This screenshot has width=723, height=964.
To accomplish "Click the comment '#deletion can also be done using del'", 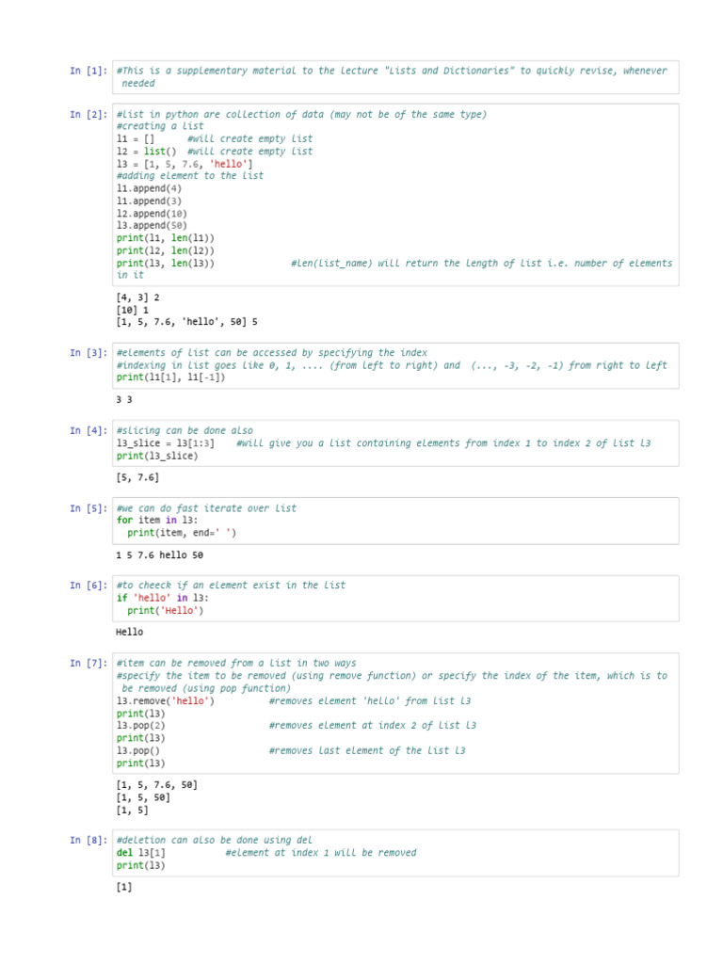I will click(x=215, y=841).
